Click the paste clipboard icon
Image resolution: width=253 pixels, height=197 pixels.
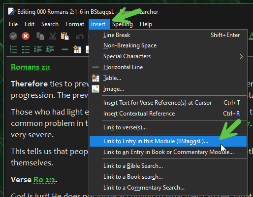pos(65,36)
